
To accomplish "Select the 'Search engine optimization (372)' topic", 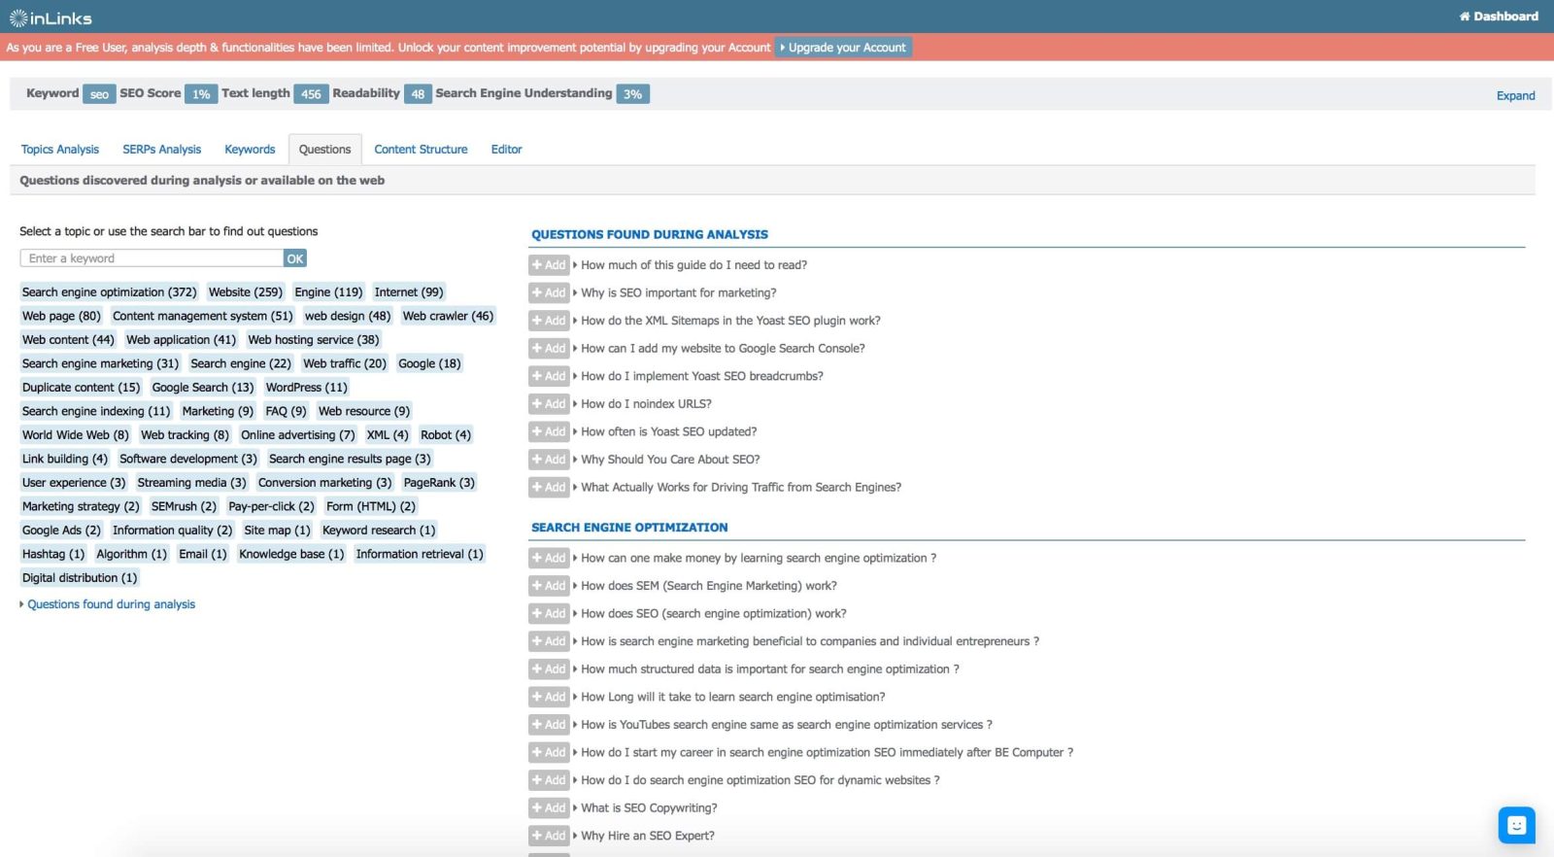I will coord(109,292).
